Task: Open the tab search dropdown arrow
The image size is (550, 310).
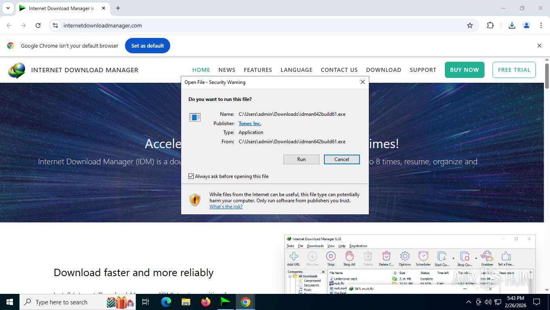Action: coord(8,8)
